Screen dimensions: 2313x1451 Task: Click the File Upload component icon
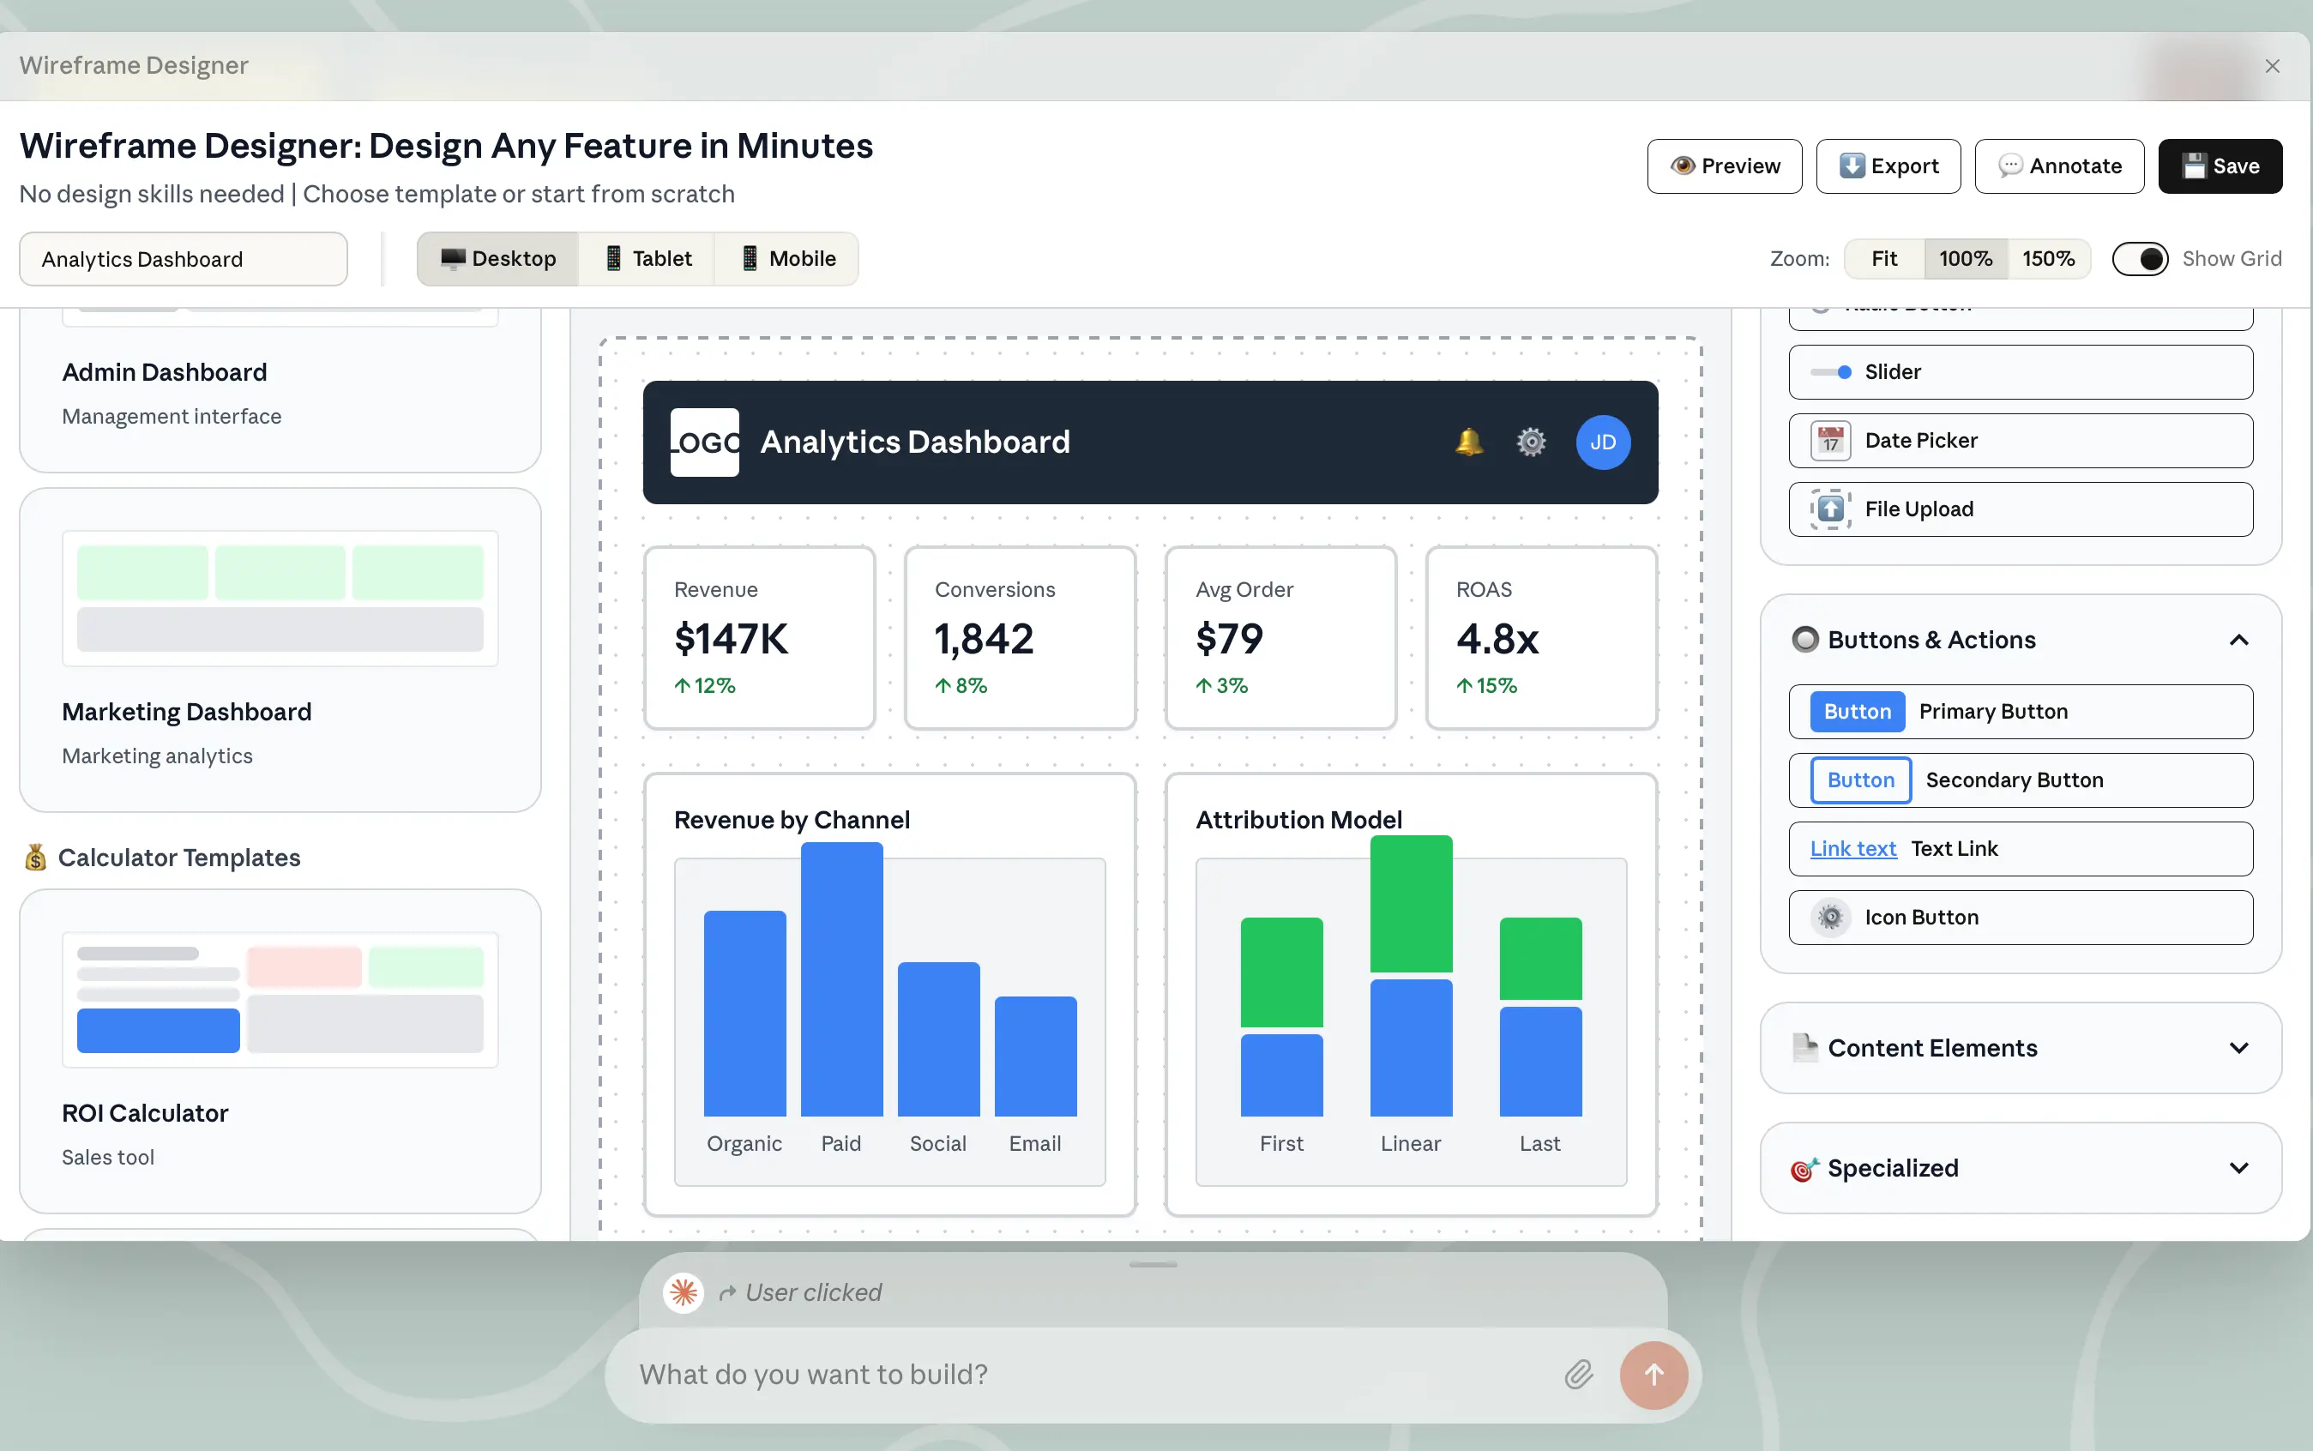1830,509
